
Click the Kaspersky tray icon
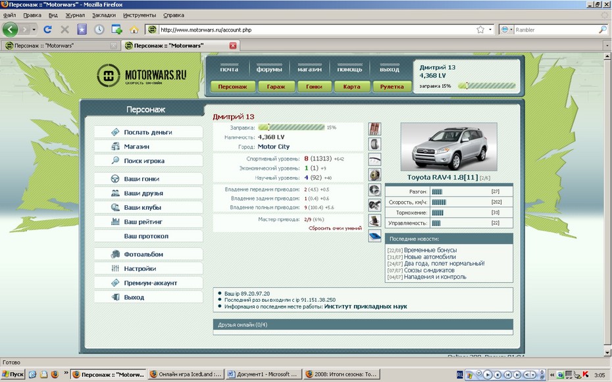coord(586,374)
